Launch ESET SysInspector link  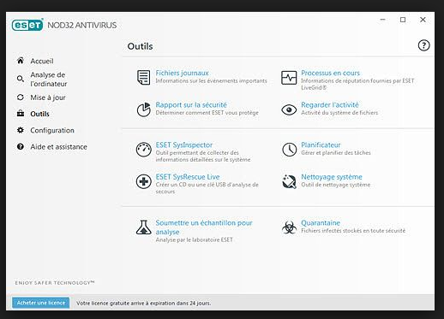[x=184, y=145]
